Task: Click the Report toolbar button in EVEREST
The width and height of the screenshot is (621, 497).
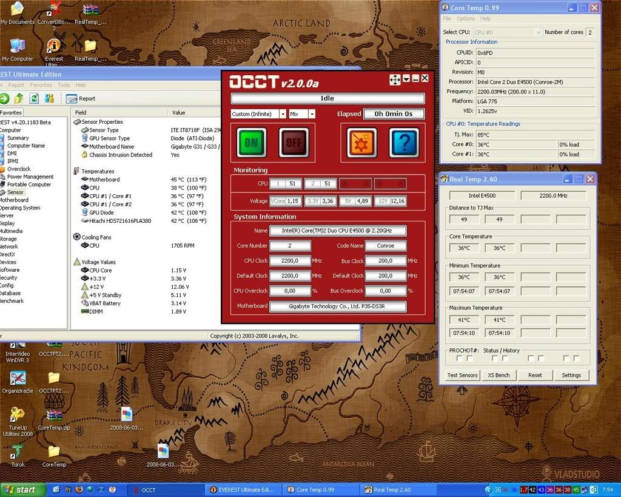Action: click(81, 99)
